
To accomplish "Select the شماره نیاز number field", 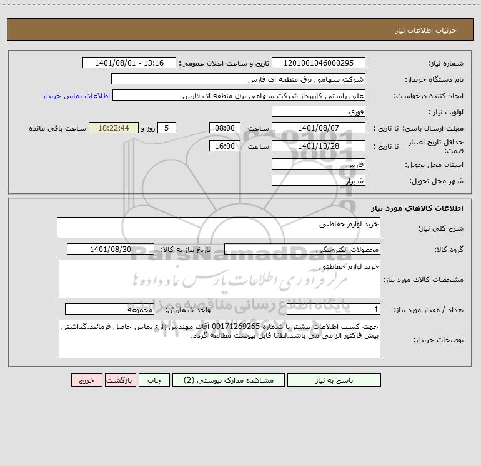I will tap(319, 63).
